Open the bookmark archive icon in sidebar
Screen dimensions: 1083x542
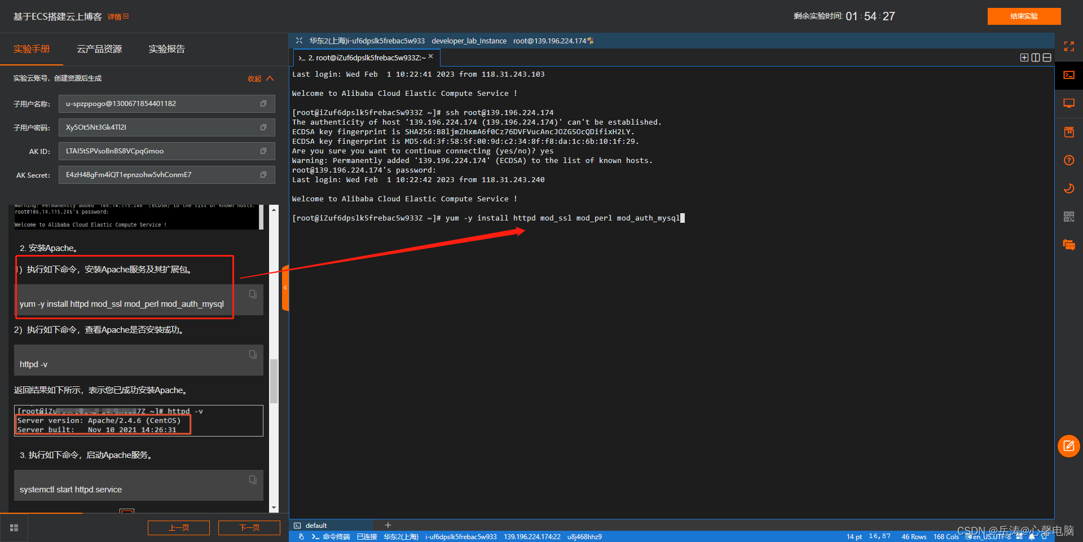point(1068,132)
